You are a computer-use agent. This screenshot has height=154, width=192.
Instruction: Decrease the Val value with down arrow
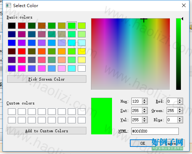pyautogui.click(x=145, y=121)
